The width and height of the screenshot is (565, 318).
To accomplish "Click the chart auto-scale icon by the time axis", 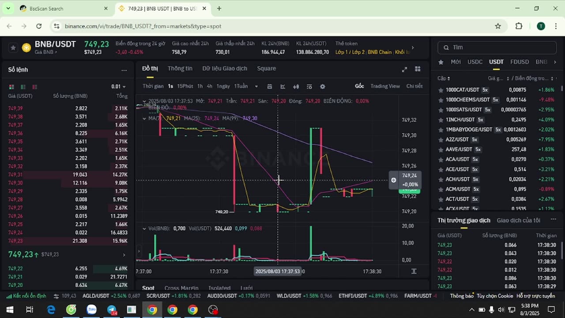I will tap(414, 271).
